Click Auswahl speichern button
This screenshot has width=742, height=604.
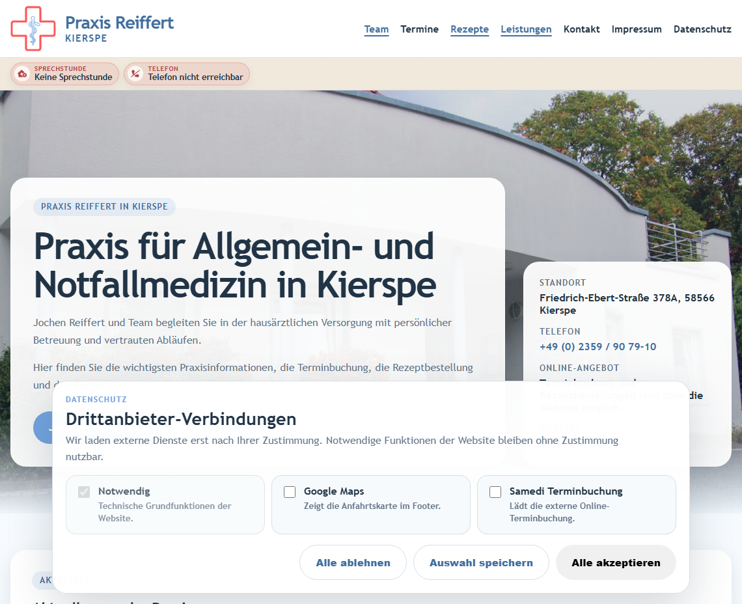pyautogui.click(x=481, y=562)
